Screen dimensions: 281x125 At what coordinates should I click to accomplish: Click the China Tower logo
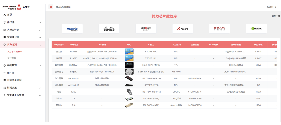pos(11,7)
